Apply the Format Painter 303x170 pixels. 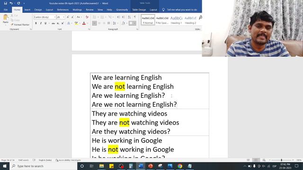(x=20, y=25)
